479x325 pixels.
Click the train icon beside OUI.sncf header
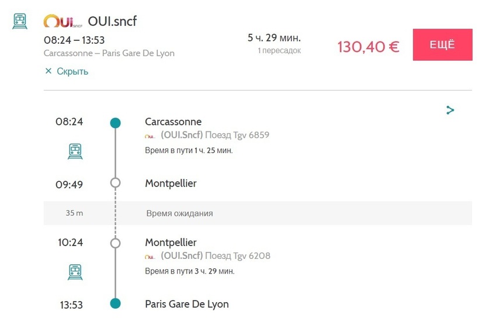click(x=20, y=21)
